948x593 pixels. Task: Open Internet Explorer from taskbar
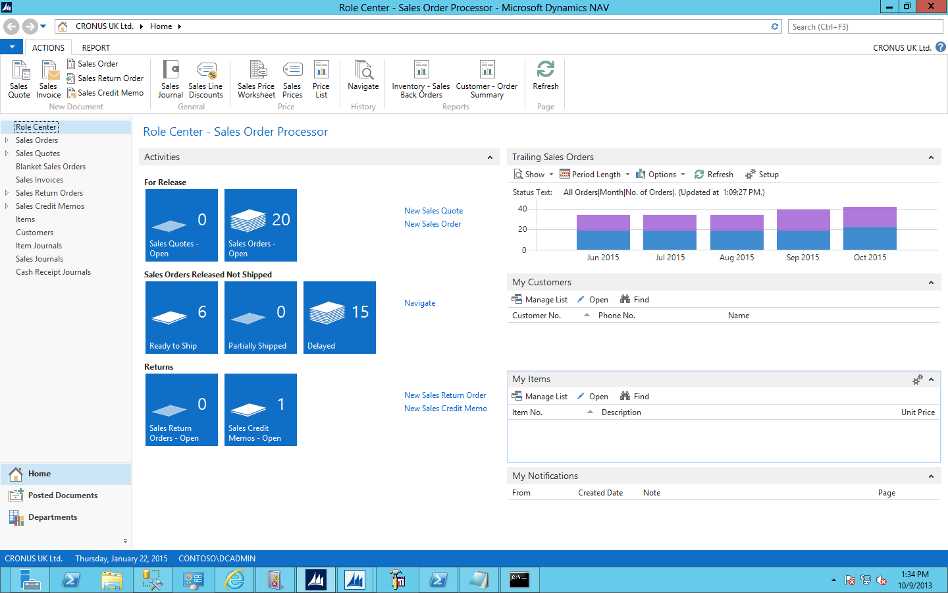coord(234,580)
